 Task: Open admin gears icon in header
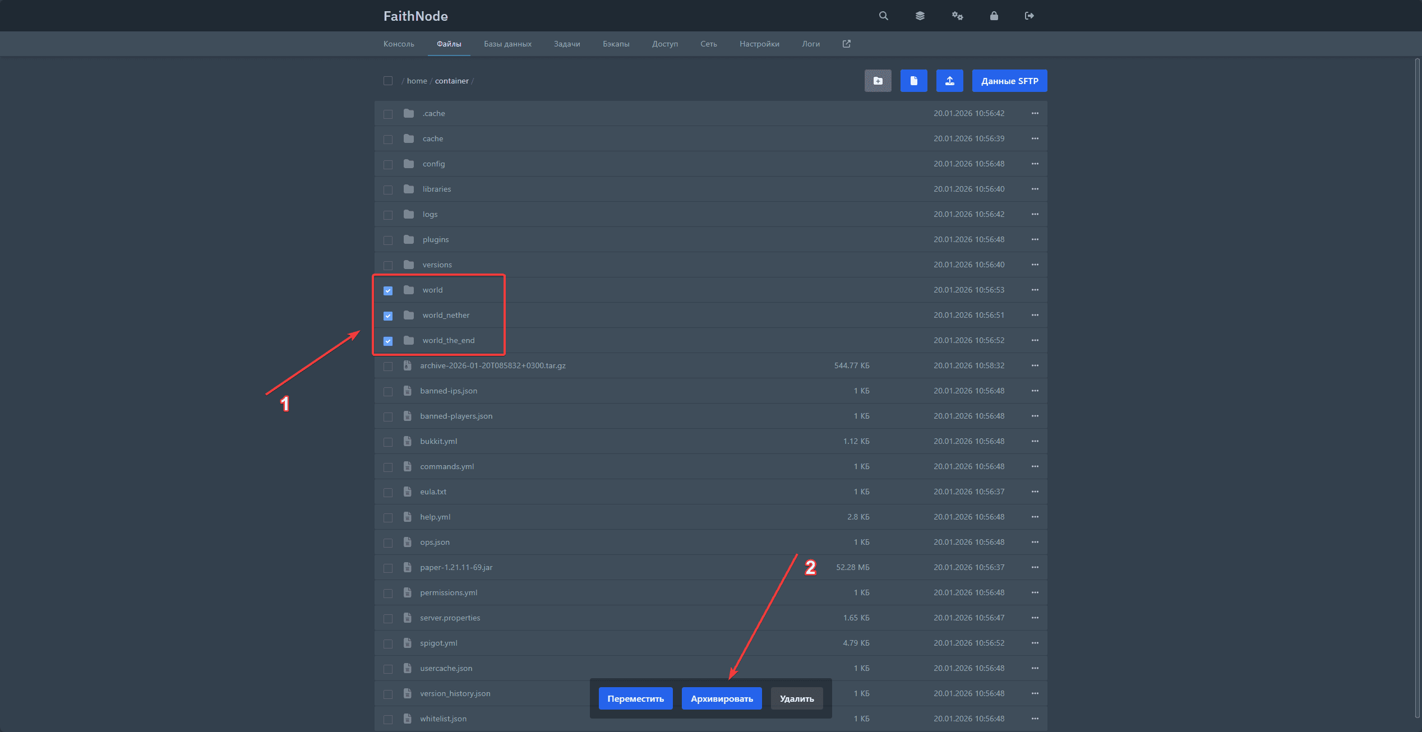coord(957,16)
